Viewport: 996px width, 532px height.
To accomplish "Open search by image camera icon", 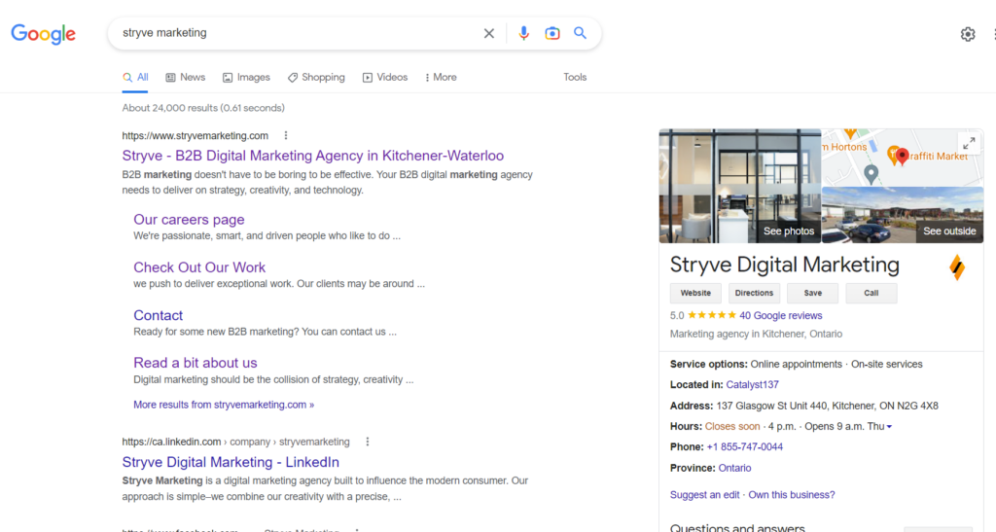I will point(552,33).
